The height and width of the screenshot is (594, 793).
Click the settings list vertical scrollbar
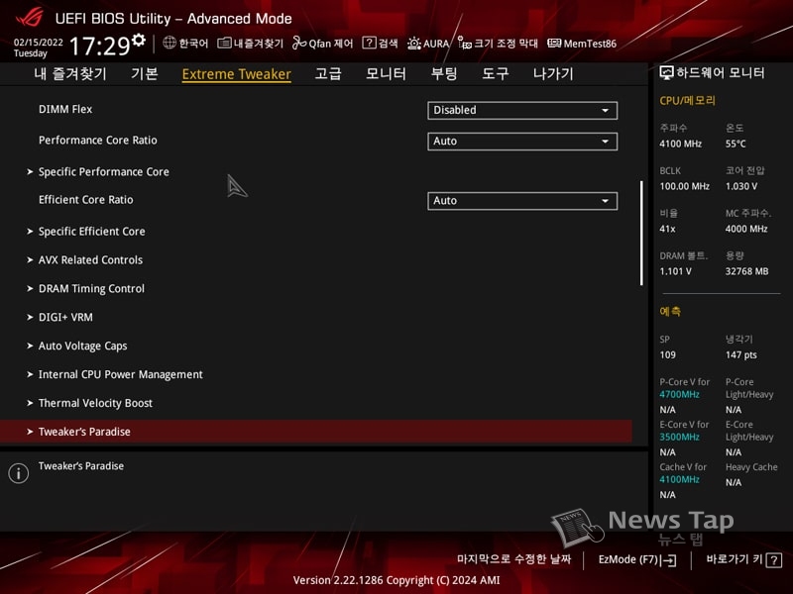tap(642, 234)
